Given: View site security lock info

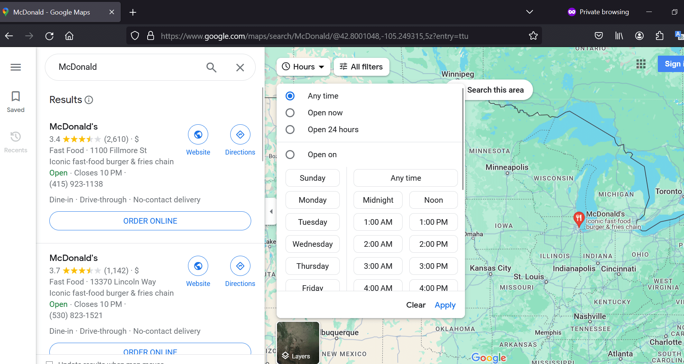Looking at the screenshot, I should (151, 36).
